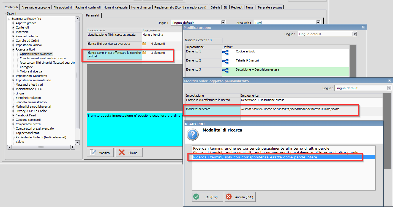Open the Pannello amministrativo section

[x=31, y=102]
